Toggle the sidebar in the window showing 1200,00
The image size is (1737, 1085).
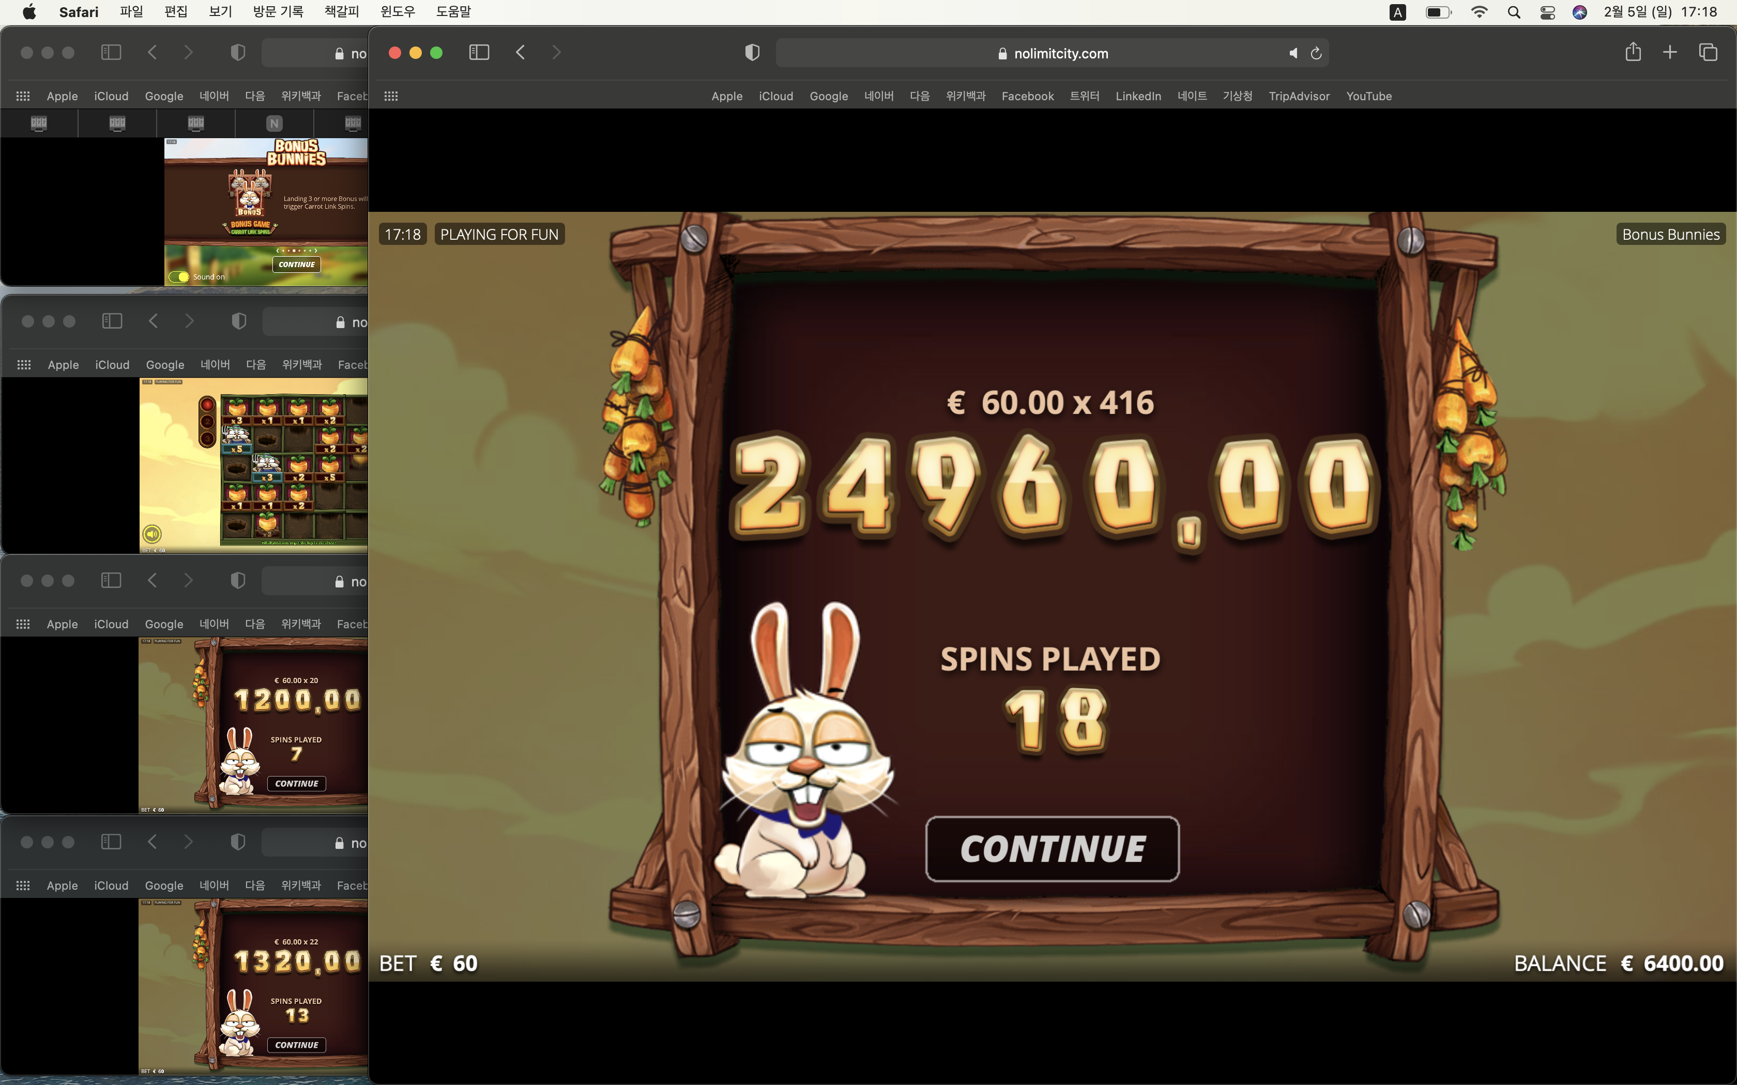coord(111,581)
